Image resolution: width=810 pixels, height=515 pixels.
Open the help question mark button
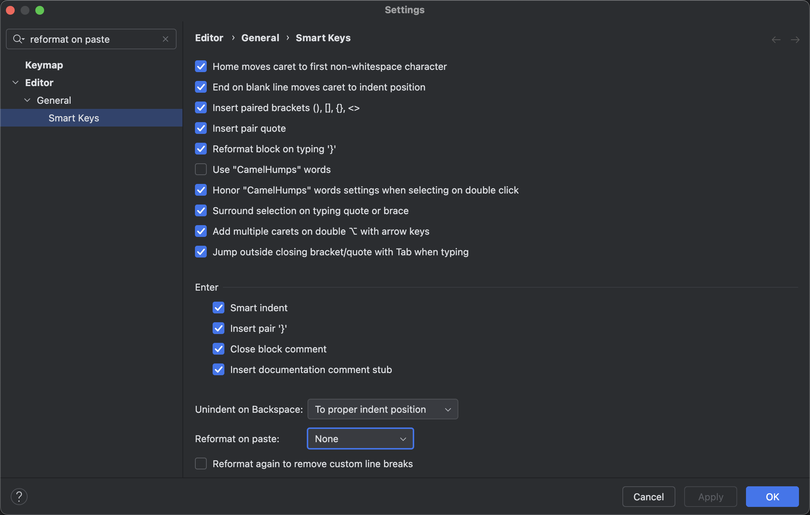click(x=19, y=497)
